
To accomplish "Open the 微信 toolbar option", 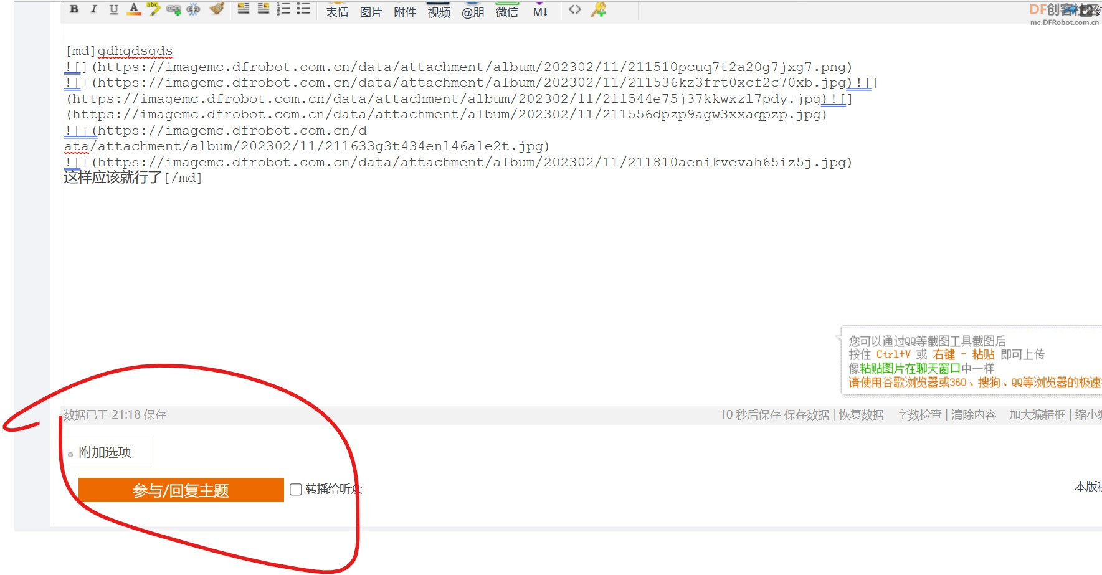I will point(507,11).
